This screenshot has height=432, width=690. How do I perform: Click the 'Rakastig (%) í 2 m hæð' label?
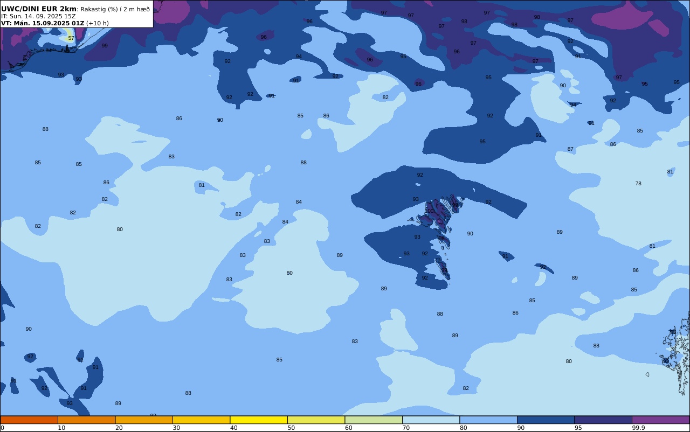coord(115,9)
